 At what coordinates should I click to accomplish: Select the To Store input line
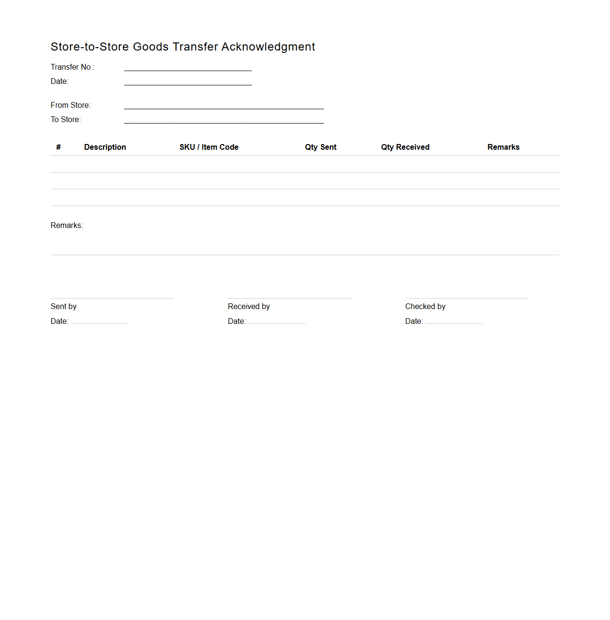[x=224, y=122]
